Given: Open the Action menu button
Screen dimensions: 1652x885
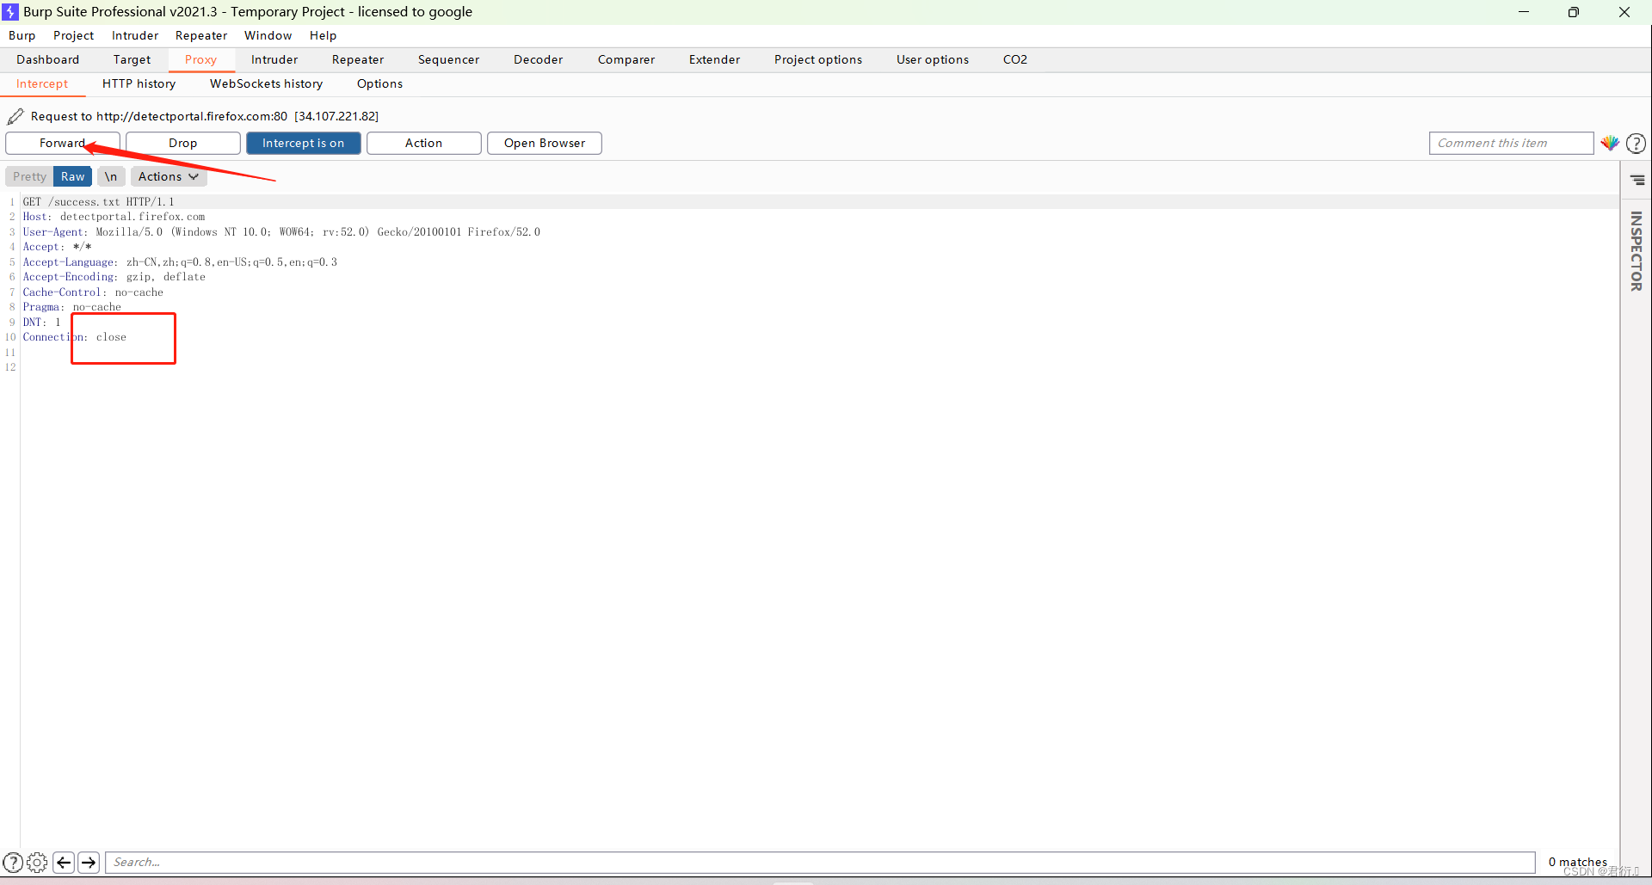Looking at the screenshot, I should tap(423, 143).
